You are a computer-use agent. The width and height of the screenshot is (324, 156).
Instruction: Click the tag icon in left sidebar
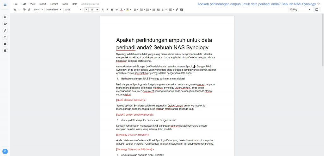[5, 17]
